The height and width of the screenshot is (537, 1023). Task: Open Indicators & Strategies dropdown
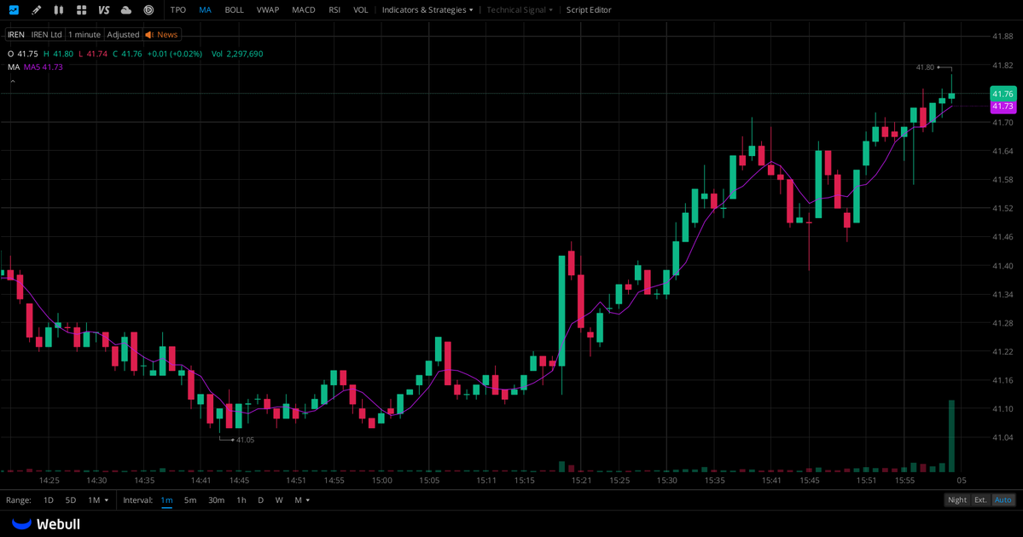click(x=427, y=9)
